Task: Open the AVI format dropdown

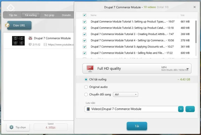Action: pyautogui.click(x=126, y=95)
